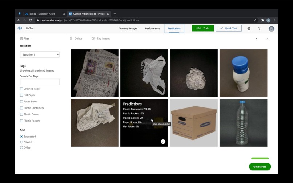
Task: Go to next page arrow
Action: [267, 38]
